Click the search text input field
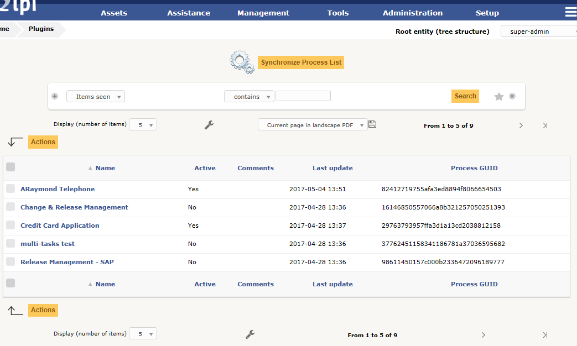 coord(303,96)
